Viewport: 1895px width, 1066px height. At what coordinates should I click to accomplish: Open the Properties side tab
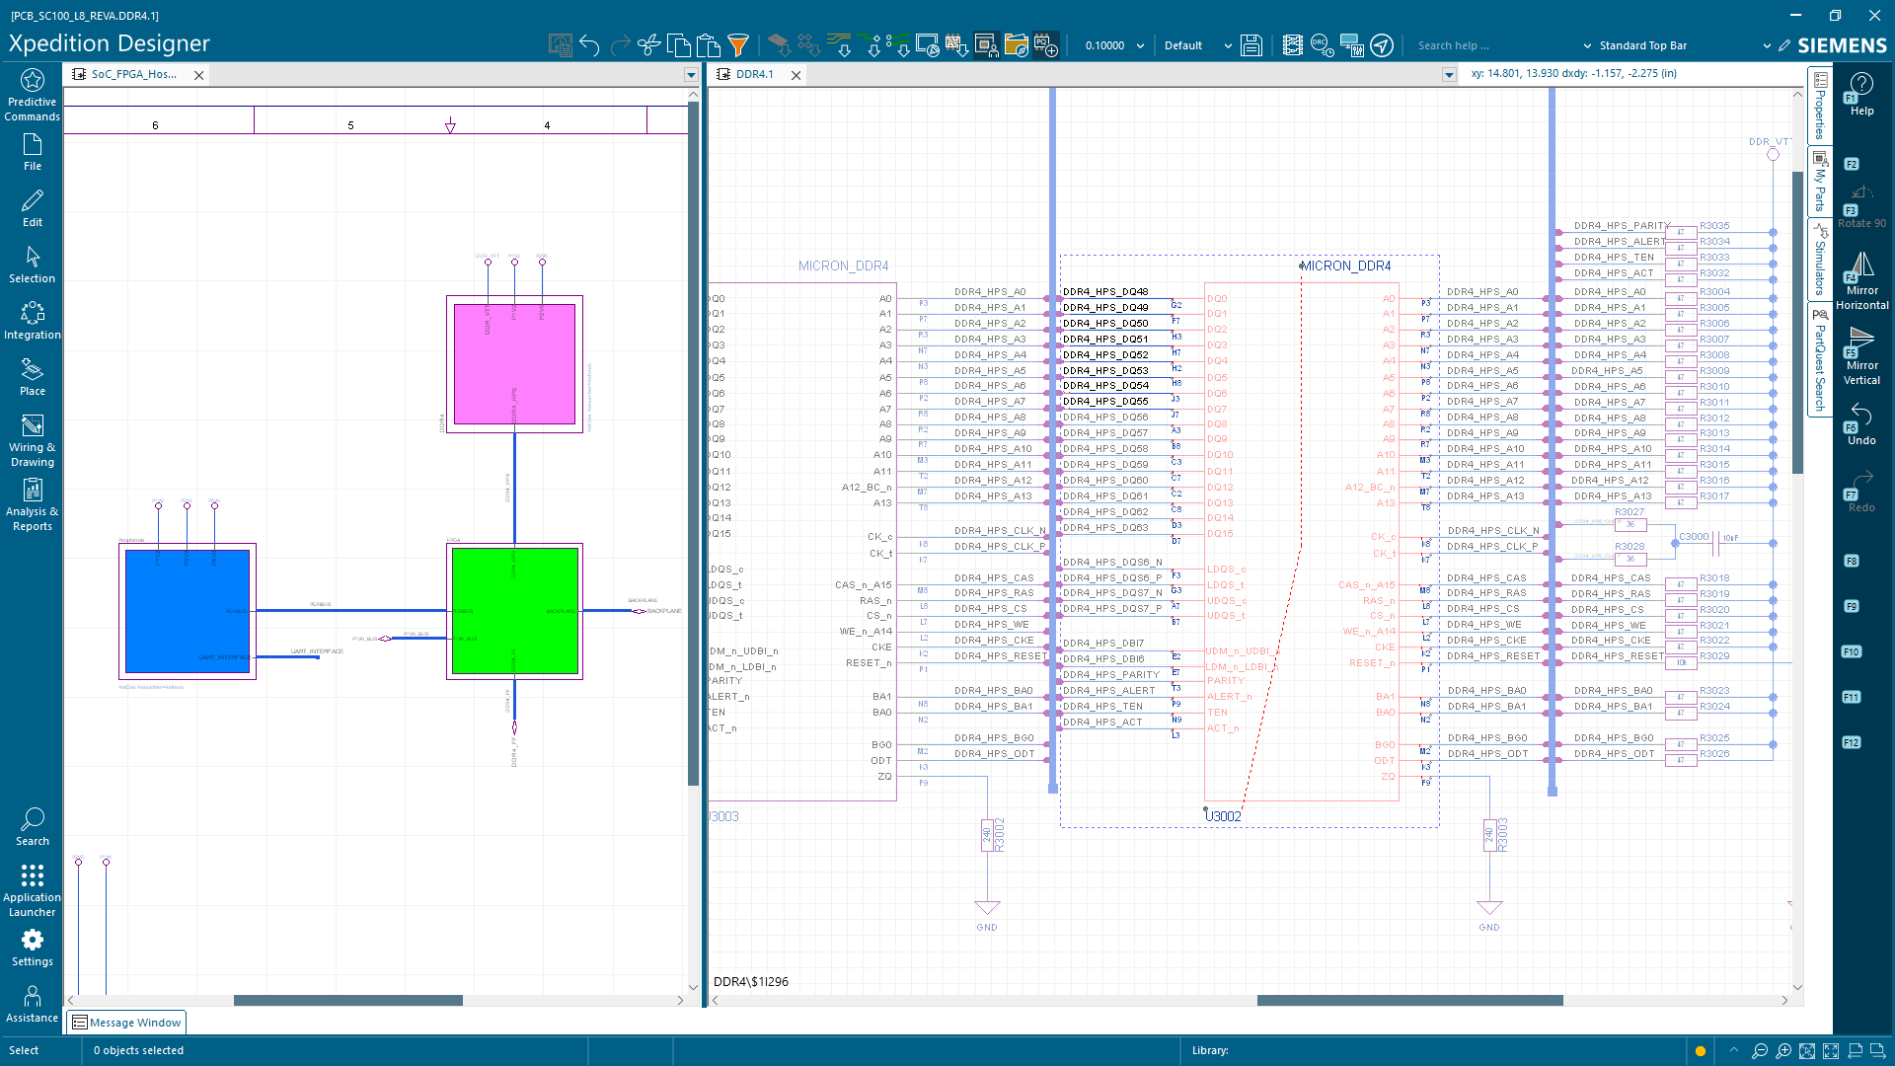1820,105
